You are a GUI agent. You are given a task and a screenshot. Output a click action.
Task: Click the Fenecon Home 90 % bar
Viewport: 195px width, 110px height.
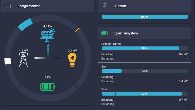pos(144,48)
